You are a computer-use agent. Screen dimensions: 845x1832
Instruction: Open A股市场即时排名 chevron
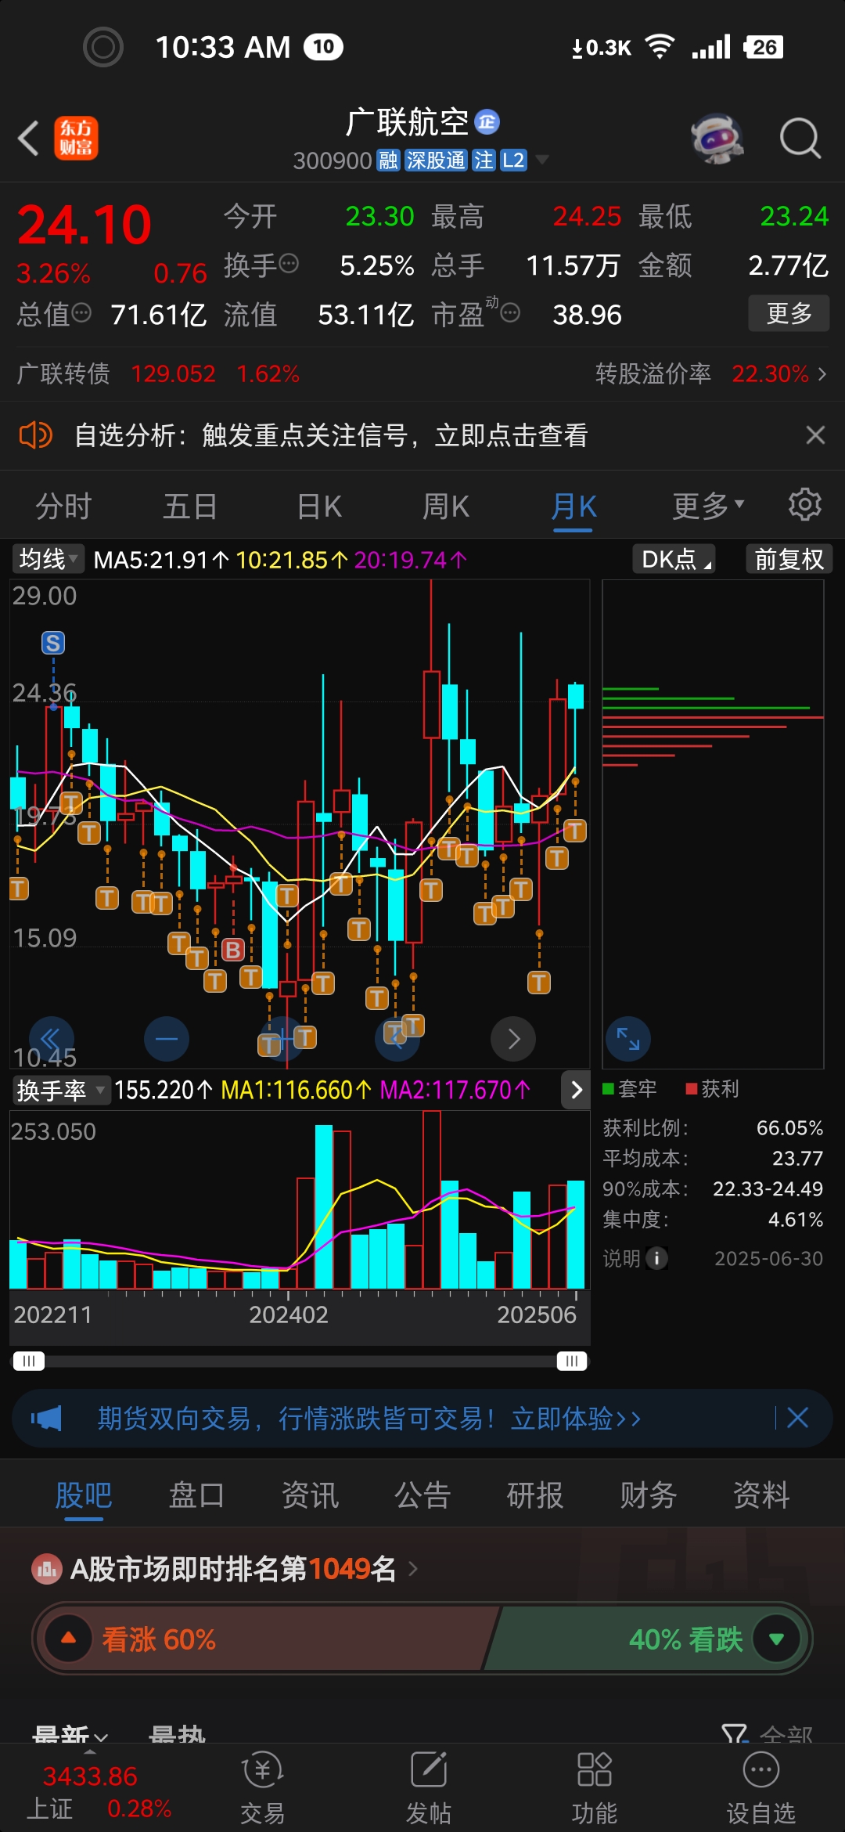(413, 1569)
